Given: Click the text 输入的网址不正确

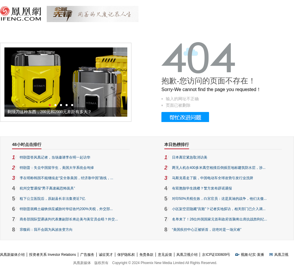Looking at the screenshot, I should [182, 99].
